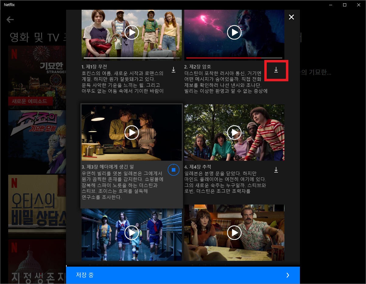Play episode 3 헤더에게 생긴 일
This screenshot has height=284, width=366.
click(132, 132)
